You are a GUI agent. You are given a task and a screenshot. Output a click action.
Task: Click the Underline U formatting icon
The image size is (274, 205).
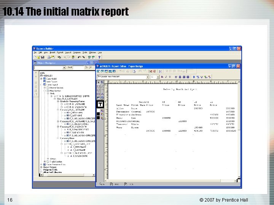point(170,77)
